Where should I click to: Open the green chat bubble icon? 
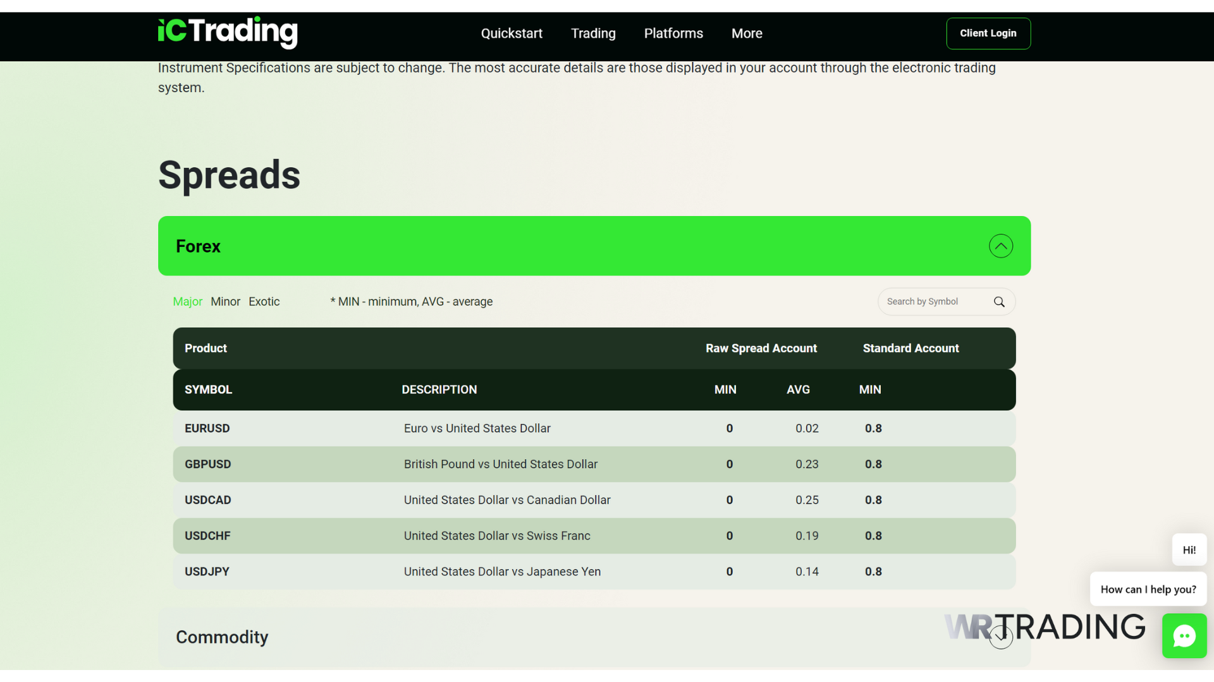(x=1184, y=635)
